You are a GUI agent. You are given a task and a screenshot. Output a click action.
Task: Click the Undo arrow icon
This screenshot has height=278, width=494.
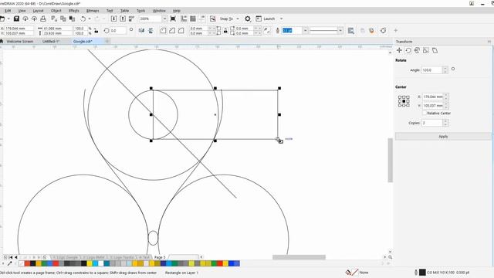[x=83, y=19]
